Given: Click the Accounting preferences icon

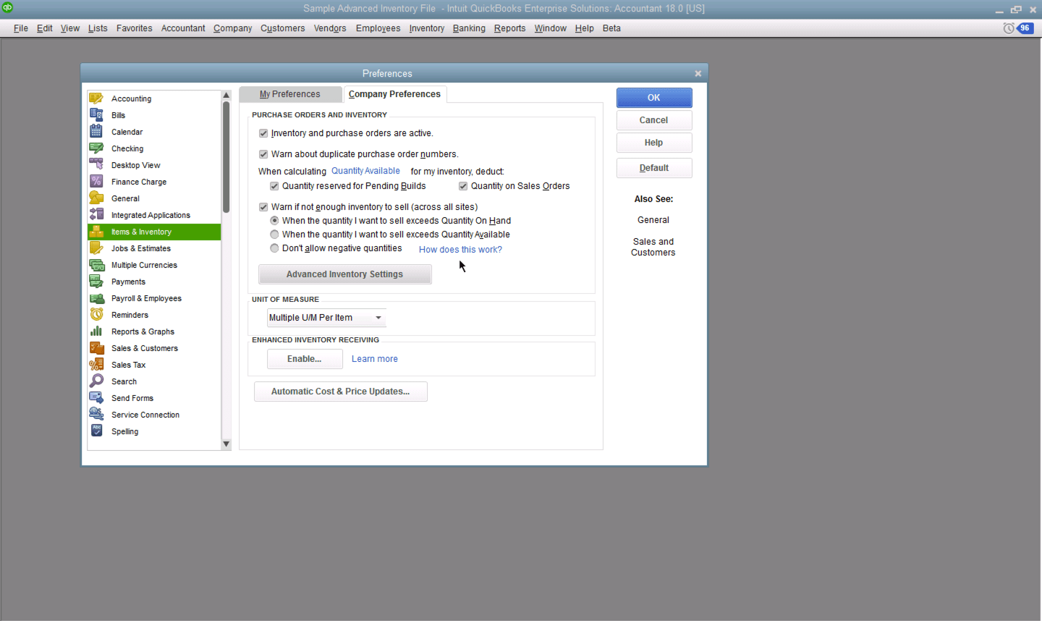Looking at the screenshot, I should [96, 98].
